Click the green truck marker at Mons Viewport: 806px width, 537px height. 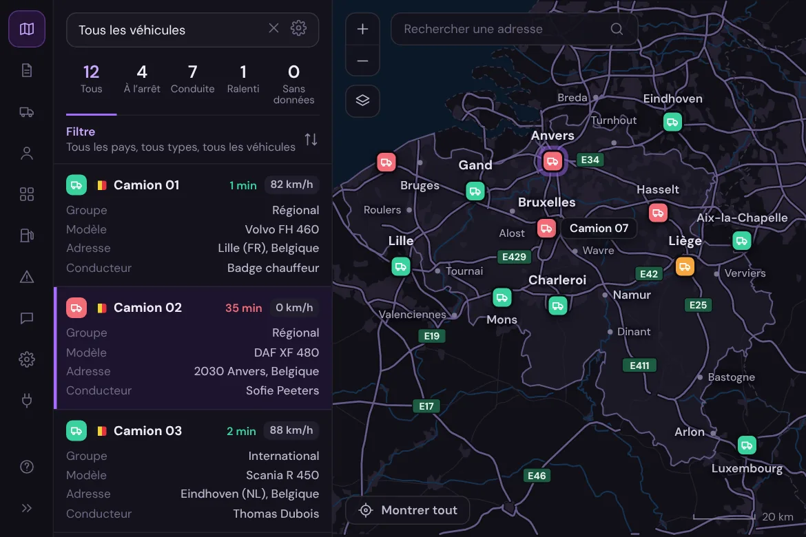click(502, 297)
